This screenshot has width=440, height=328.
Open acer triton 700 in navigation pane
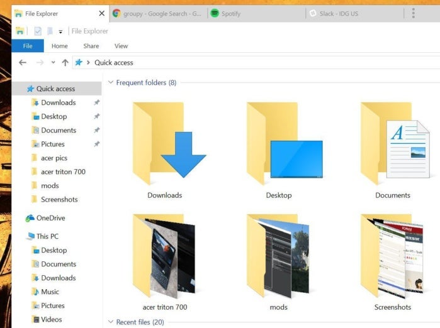pyautogui.click(x=63, y=172)
